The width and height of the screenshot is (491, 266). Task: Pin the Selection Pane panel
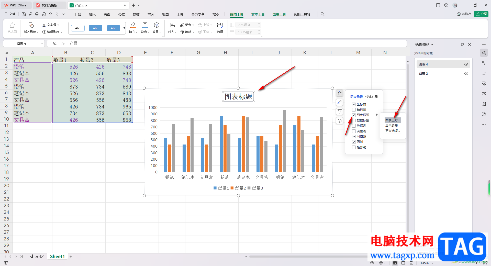[x=462, y=45]
